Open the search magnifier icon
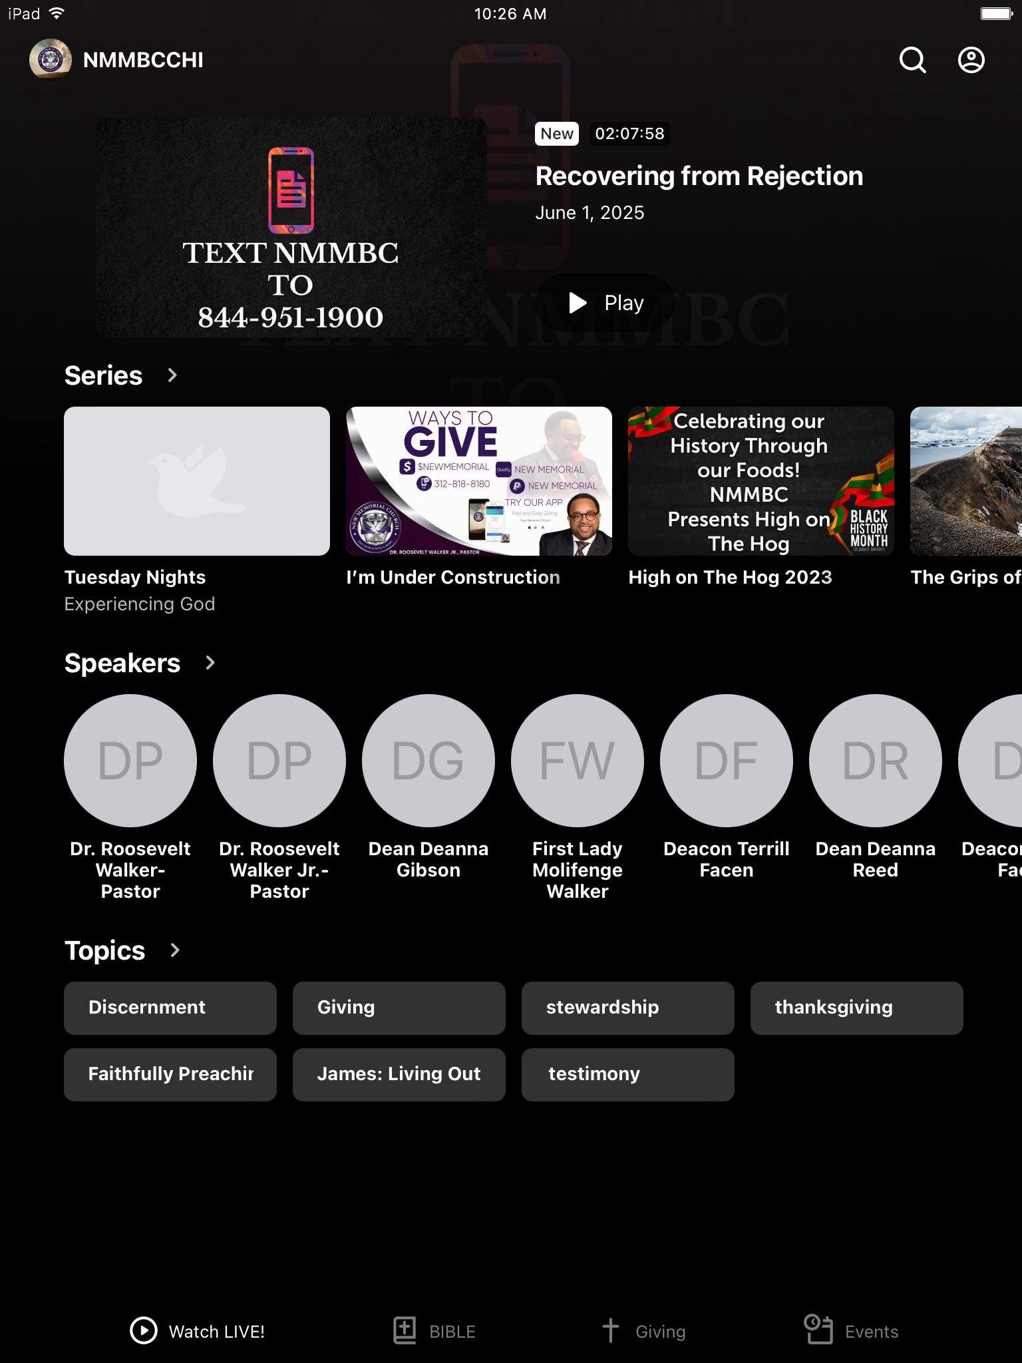 (x=912, y=60)
